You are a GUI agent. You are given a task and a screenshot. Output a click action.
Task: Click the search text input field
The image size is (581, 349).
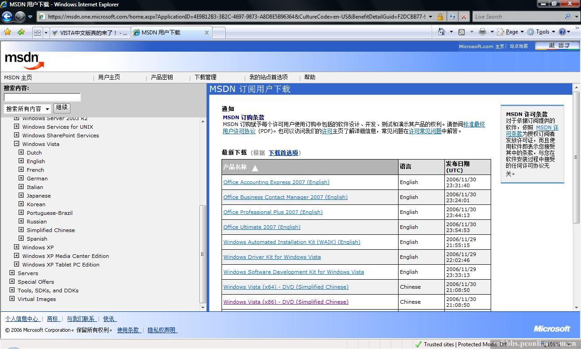[x=42, y=97]
